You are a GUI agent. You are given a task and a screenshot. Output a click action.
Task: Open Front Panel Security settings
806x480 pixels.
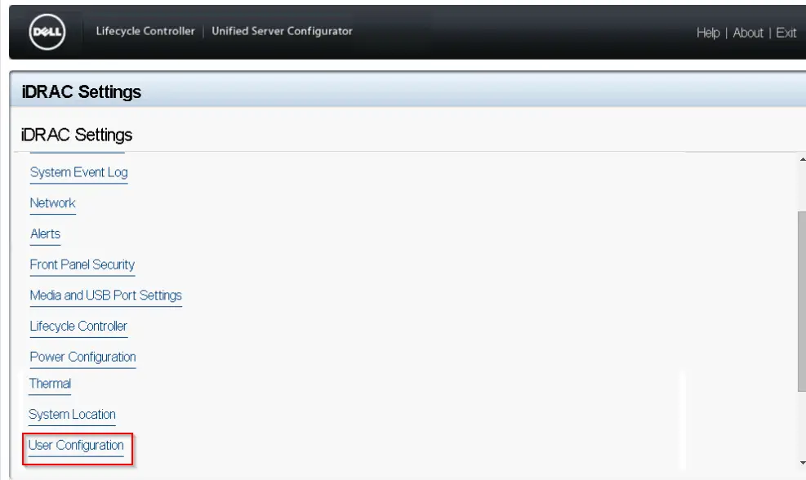click(82, 264)
